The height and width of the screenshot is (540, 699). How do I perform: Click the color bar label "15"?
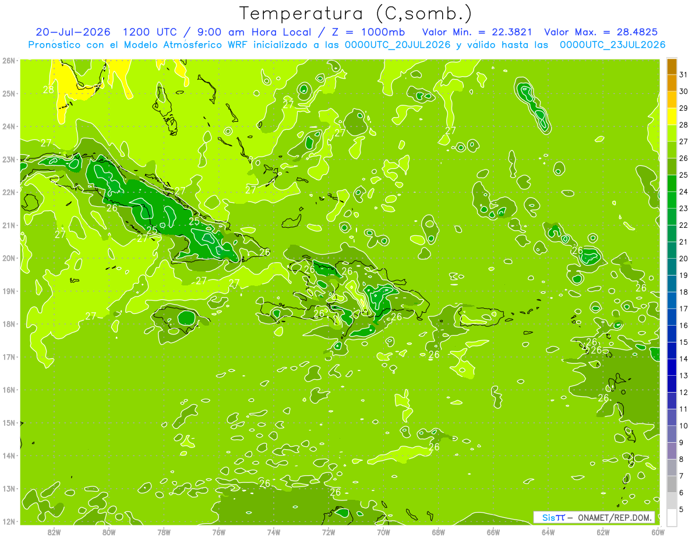[x=683, y=342]
